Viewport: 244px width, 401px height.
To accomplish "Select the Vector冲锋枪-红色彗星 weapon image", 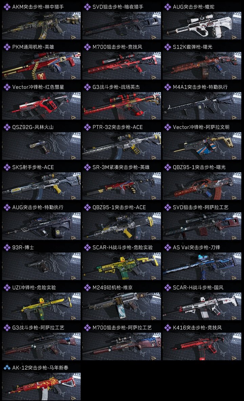I will 41,106.
